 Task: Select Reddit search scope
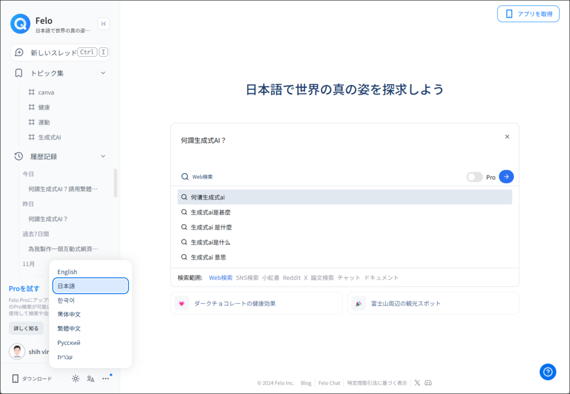click(x=292, y=278)
